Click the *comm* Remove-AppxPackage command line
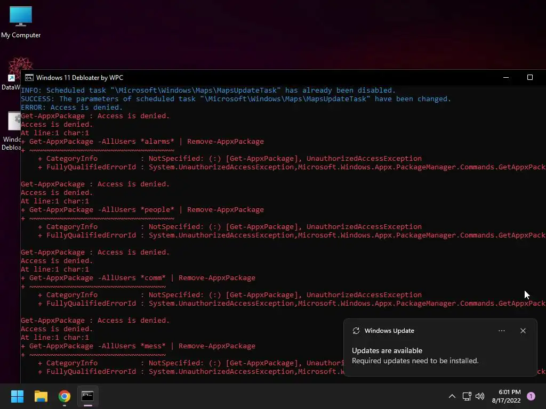This screenshot has height=409, width=546. tap(138, 278)
